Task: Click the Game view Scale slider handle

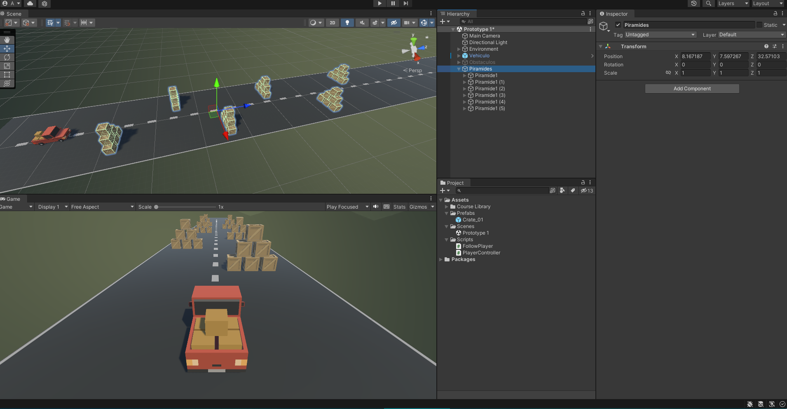Action: (x=156, y=207)
